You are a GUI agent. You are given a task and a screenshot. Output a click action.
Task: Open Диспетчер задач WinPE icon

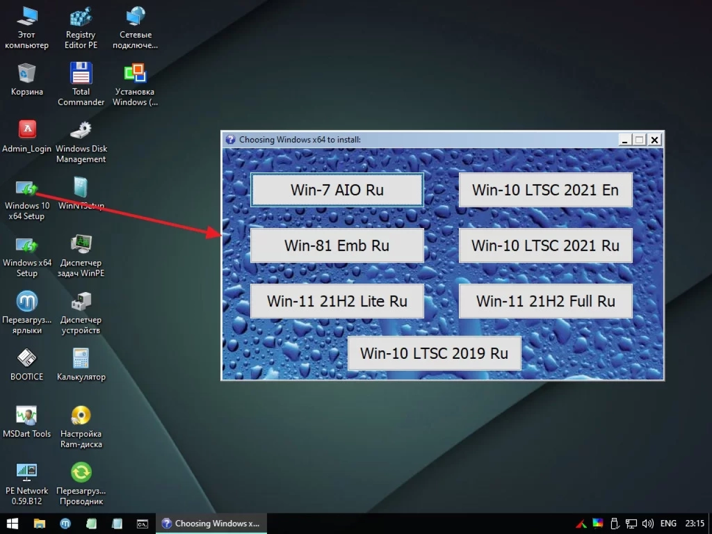click(81, 256)
